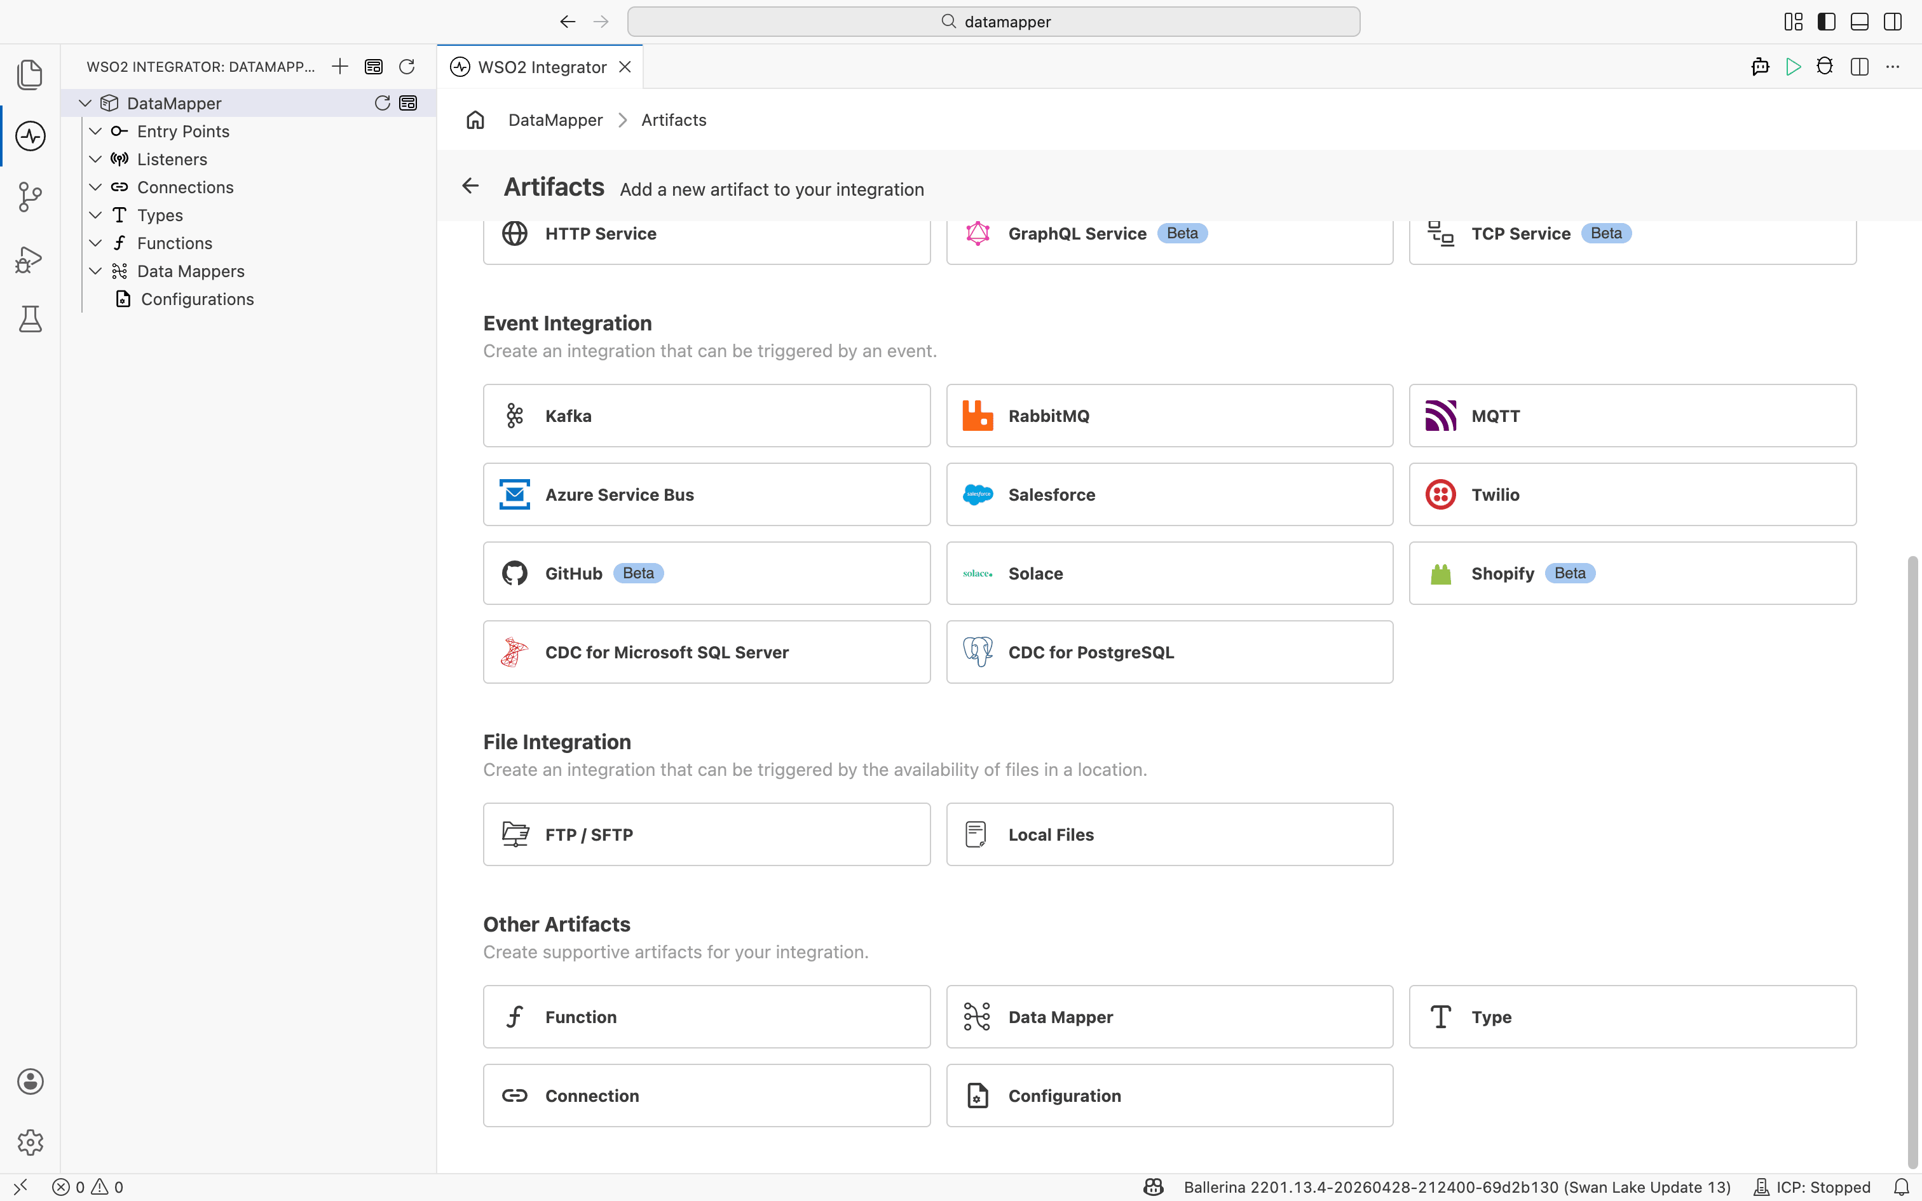Click the split editor icon
The image size is (1922, 1201).
(x=1859, y=67)
